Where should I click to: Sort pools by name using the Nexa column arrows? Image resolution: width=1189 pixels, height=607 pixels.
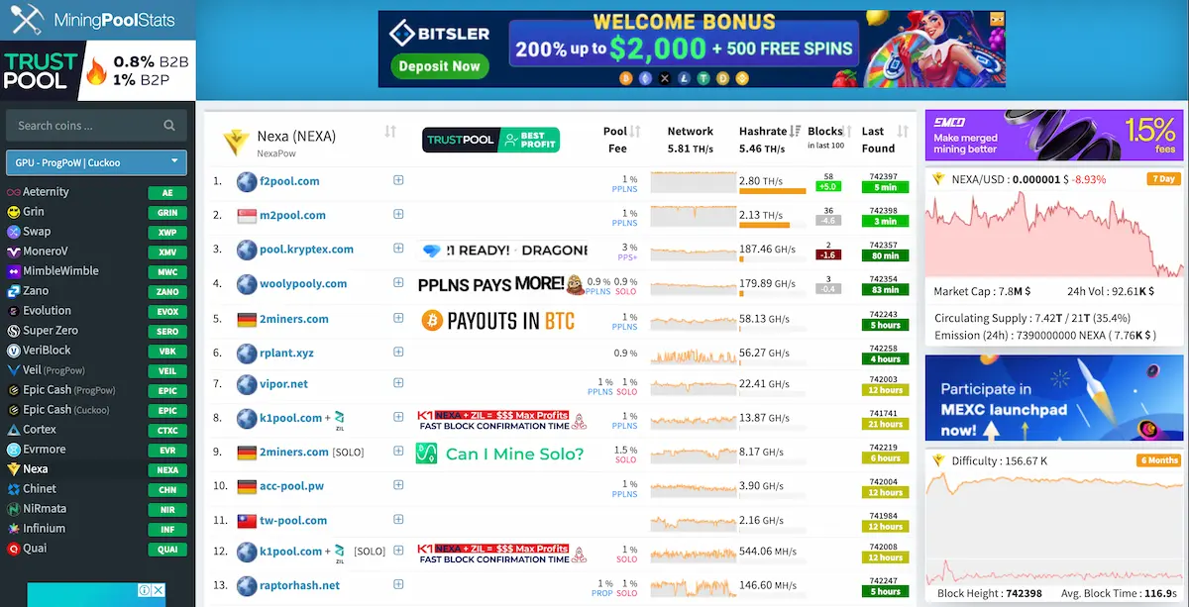pos(390,132)
